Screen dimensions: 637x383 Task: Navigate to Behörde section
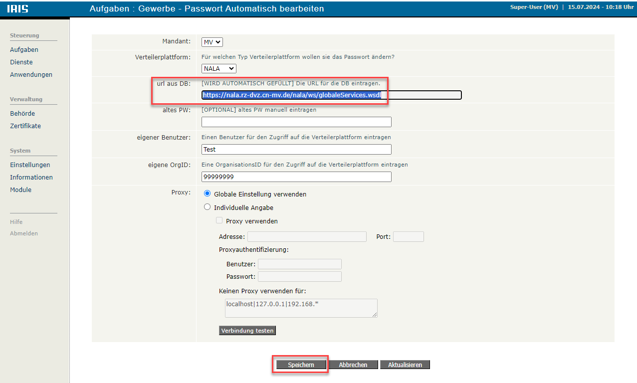(x=22, y=114)
